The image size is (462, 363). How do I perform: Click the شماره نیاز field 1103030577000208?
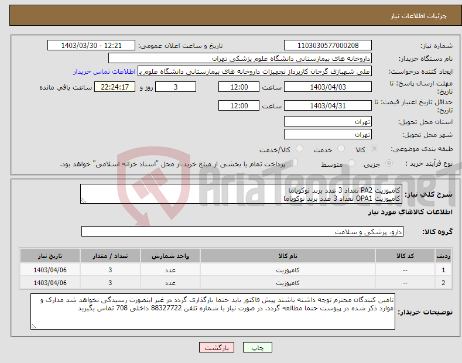click(x=328, y=46)
